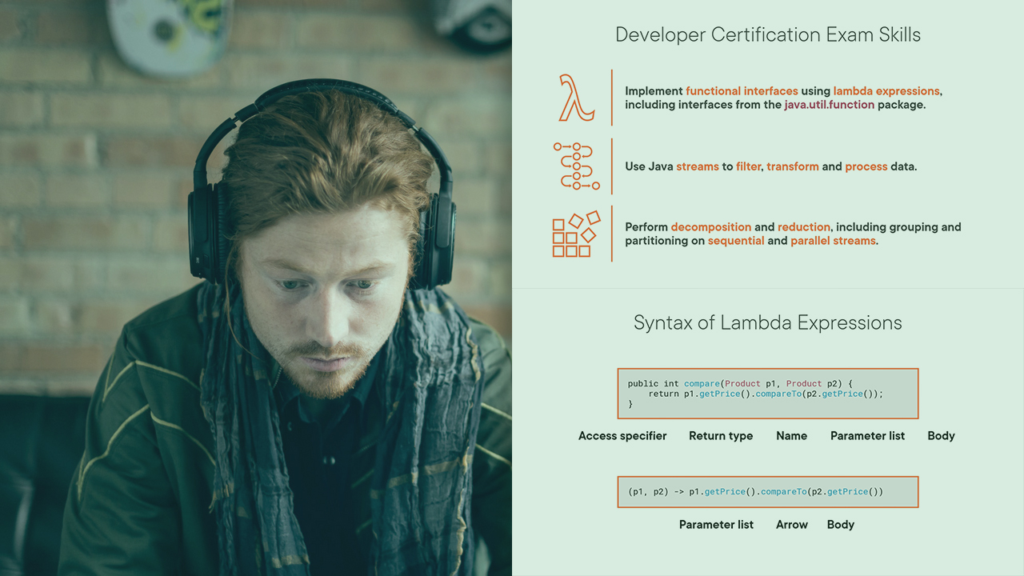Select the "lambda expressions" orange text

886,90
